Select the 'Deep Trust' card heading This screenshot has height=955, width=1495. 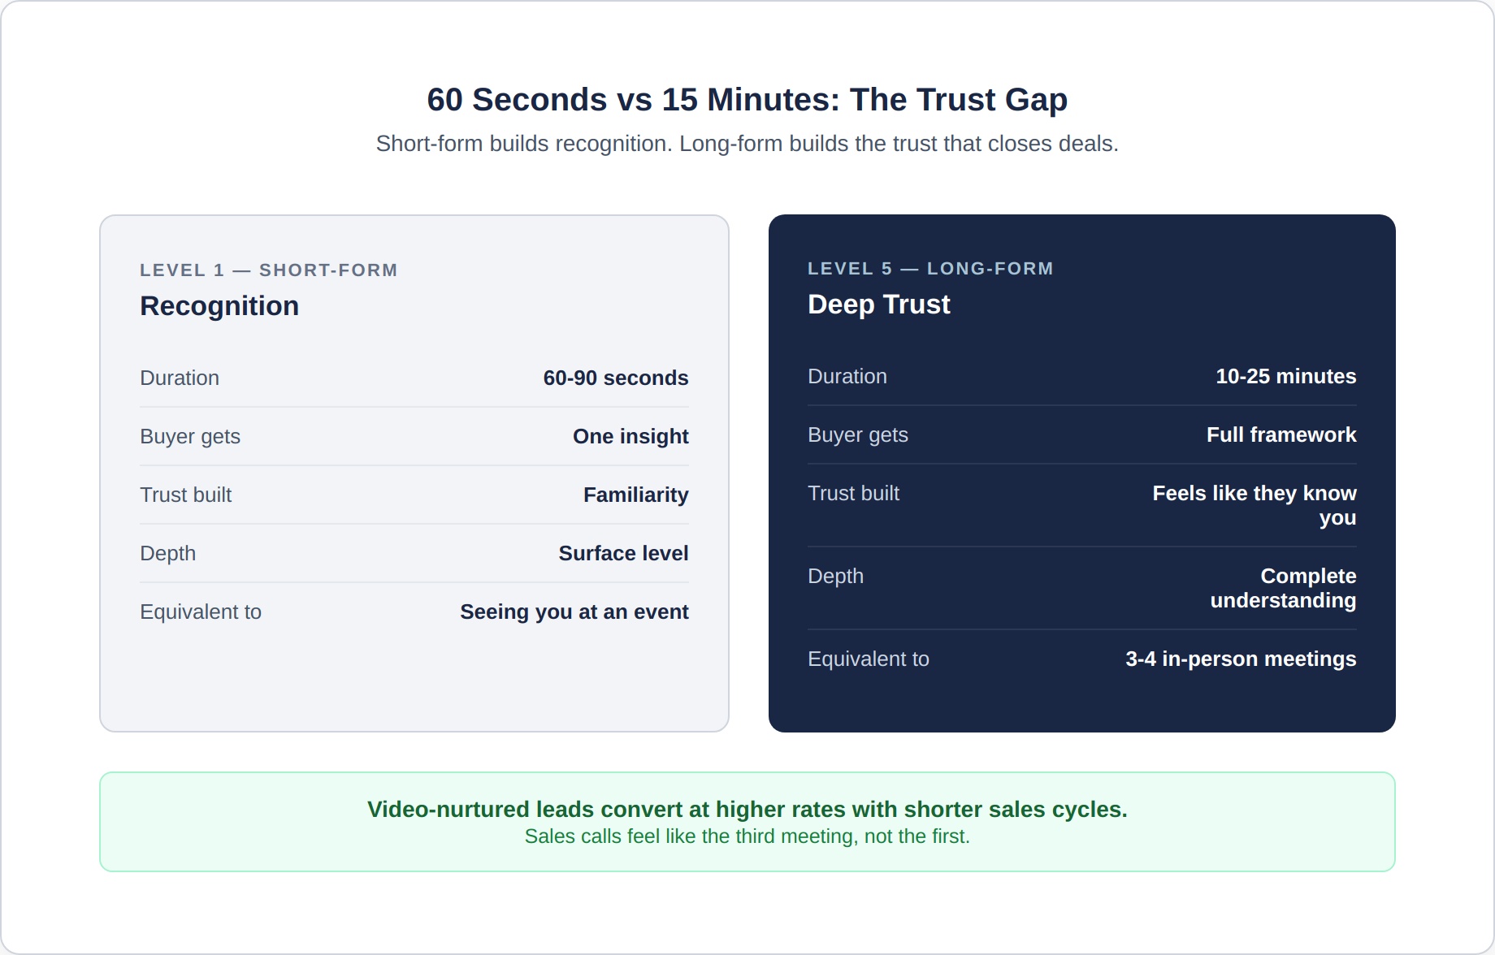(x=878, y=305)
